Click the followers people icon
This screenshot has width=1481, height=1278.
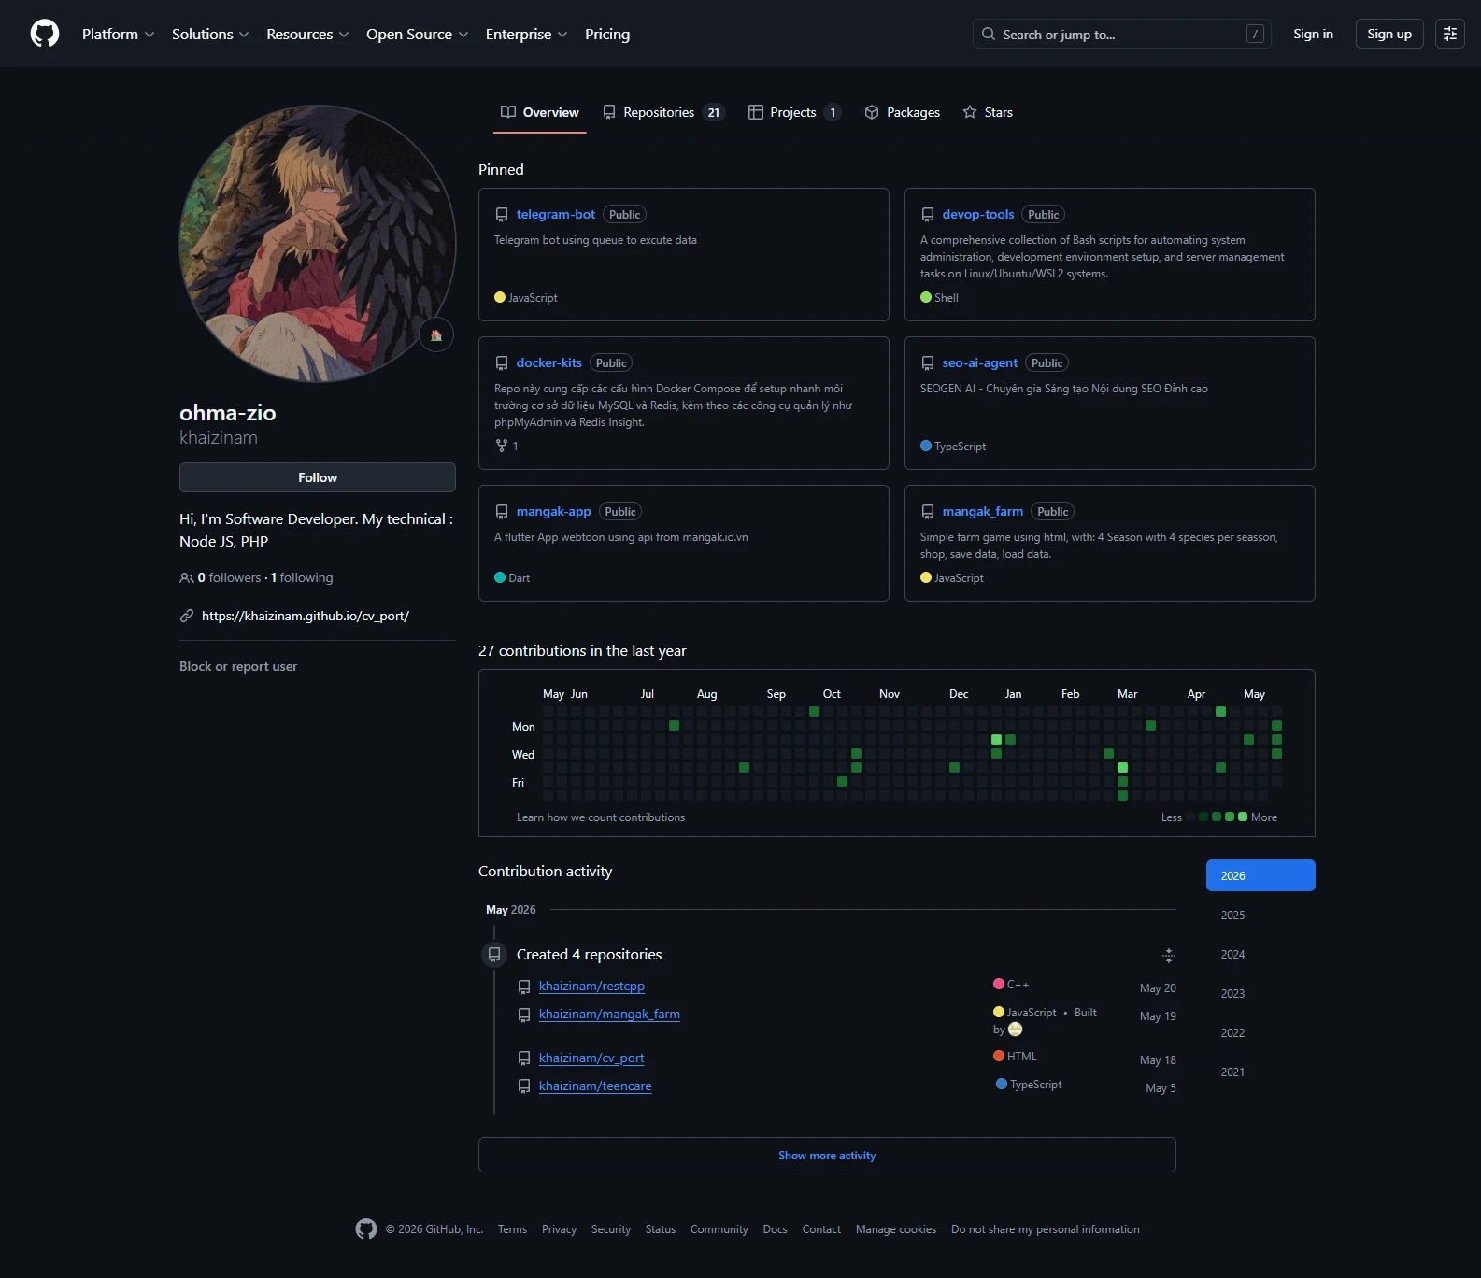pyautogui.click(x=187, y=577)
